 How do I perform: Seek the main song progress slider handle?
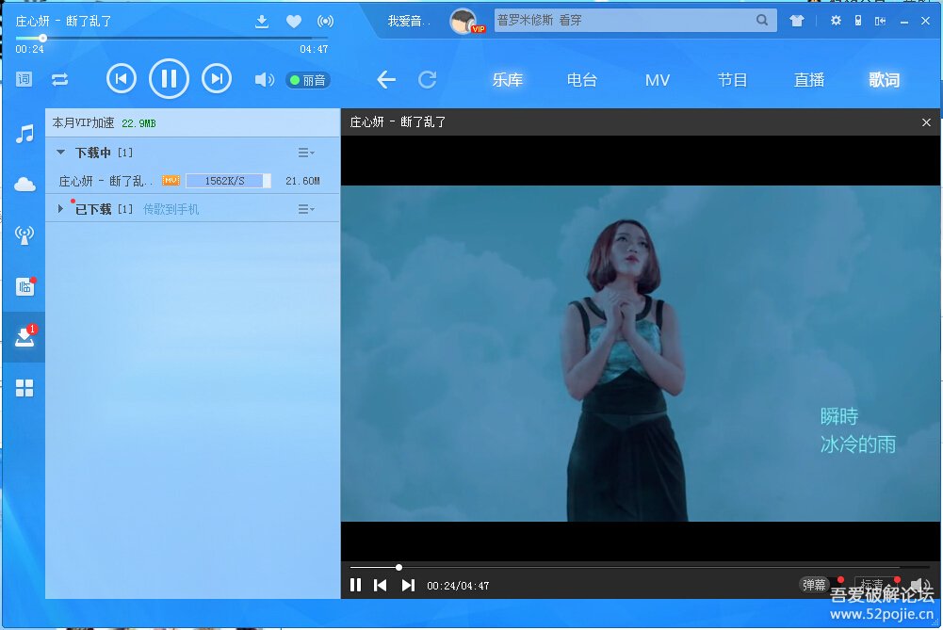[42, 38]
